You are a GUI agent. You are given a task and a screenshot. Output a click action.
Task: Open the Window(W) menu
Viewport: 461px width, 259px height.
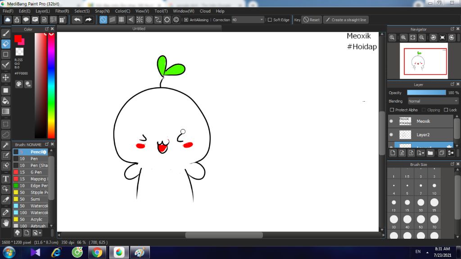pyautogui.click(x=184, y=11)
